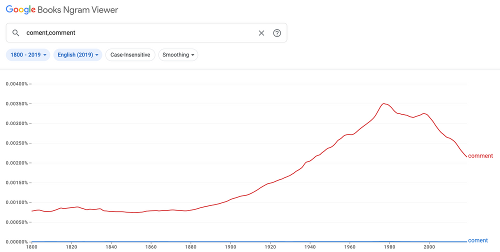Click the 1900 year axis label
Image resolution: width=500 pixels, height=252 pixels.
pos(230,246)
